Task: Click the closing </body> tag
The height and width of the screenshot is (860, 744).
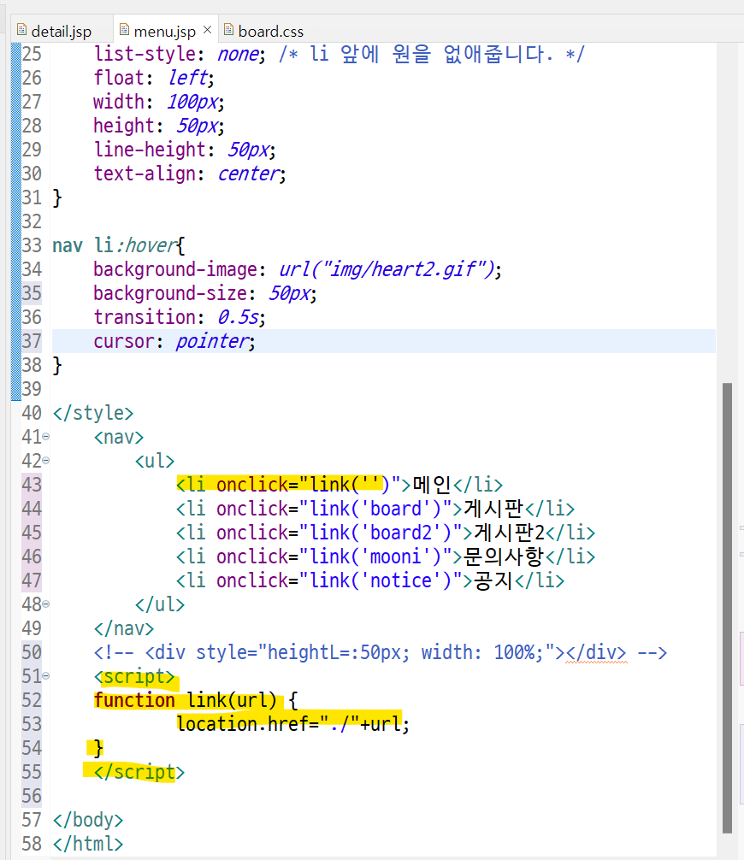Action: [88, 820]
